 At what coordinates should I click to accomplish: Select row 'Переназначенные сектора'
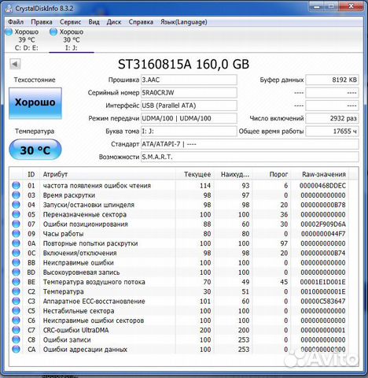(x=179, y=214)
